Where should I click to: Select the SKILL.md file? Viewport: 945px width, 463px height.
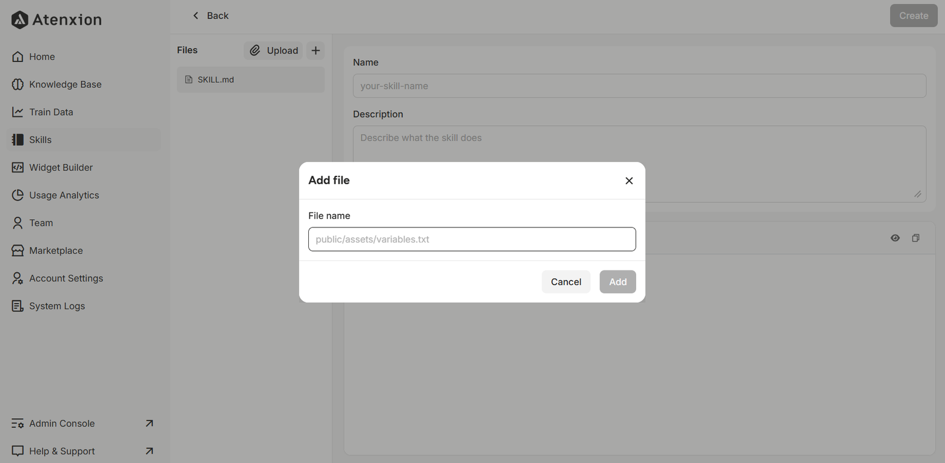click(x=250, y=80)
